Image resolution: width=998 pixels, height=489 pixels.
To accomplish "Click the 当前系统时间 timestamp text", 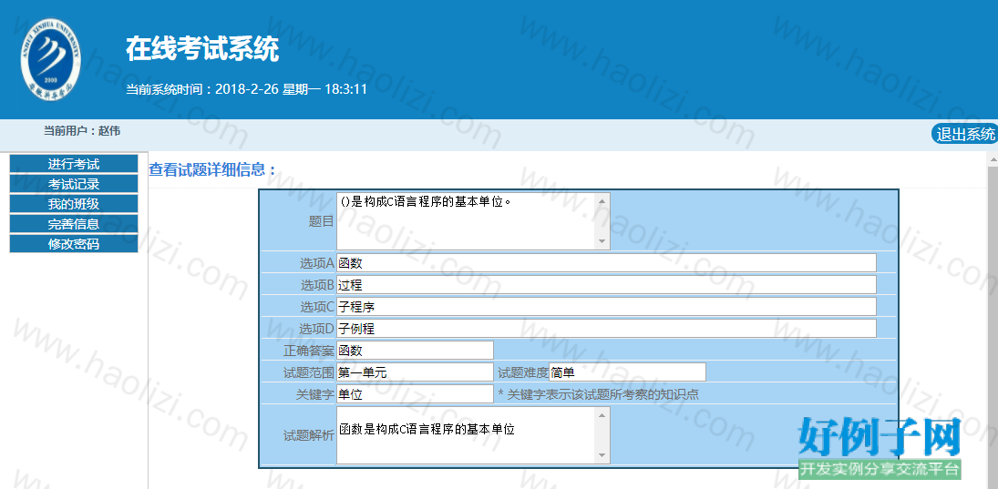I will (246, 89).
